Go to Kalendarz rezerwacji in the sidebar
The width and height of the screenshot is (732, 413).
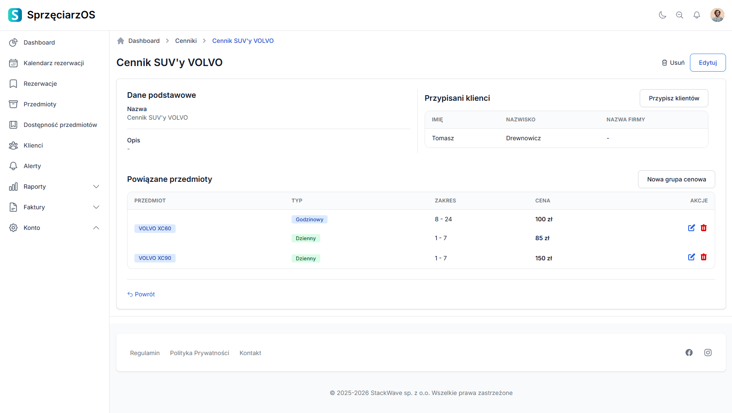tap(54, 63)
